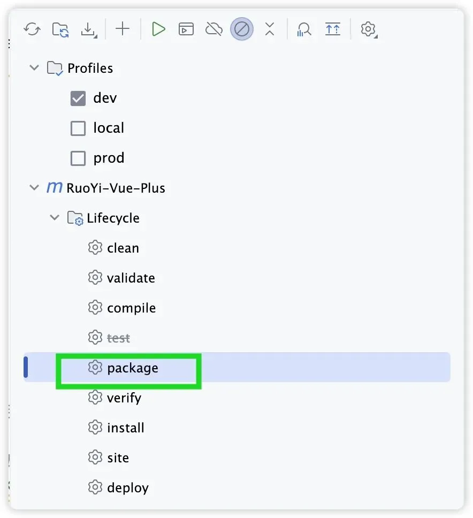Check the prod profile checkbox
The image size is (473, 518).
tap(78, 158)
